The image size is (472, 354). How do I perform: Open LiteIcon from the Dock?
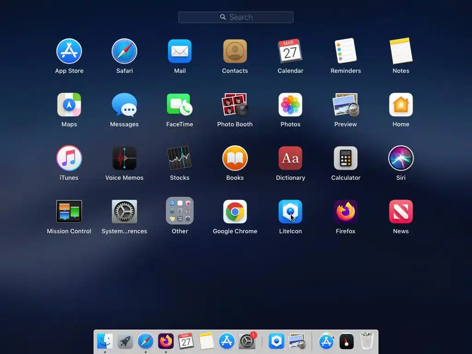277,341
